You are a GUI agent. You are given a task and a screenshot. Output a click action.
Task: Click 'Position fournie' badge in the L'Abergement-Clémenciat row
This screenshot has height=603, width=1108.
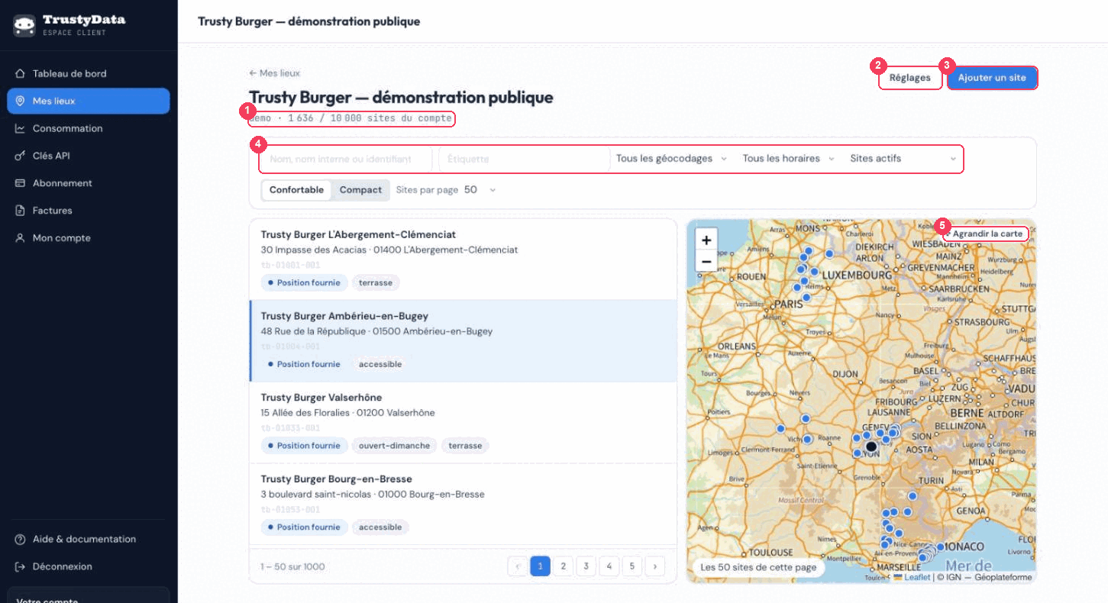click(304, 282)
